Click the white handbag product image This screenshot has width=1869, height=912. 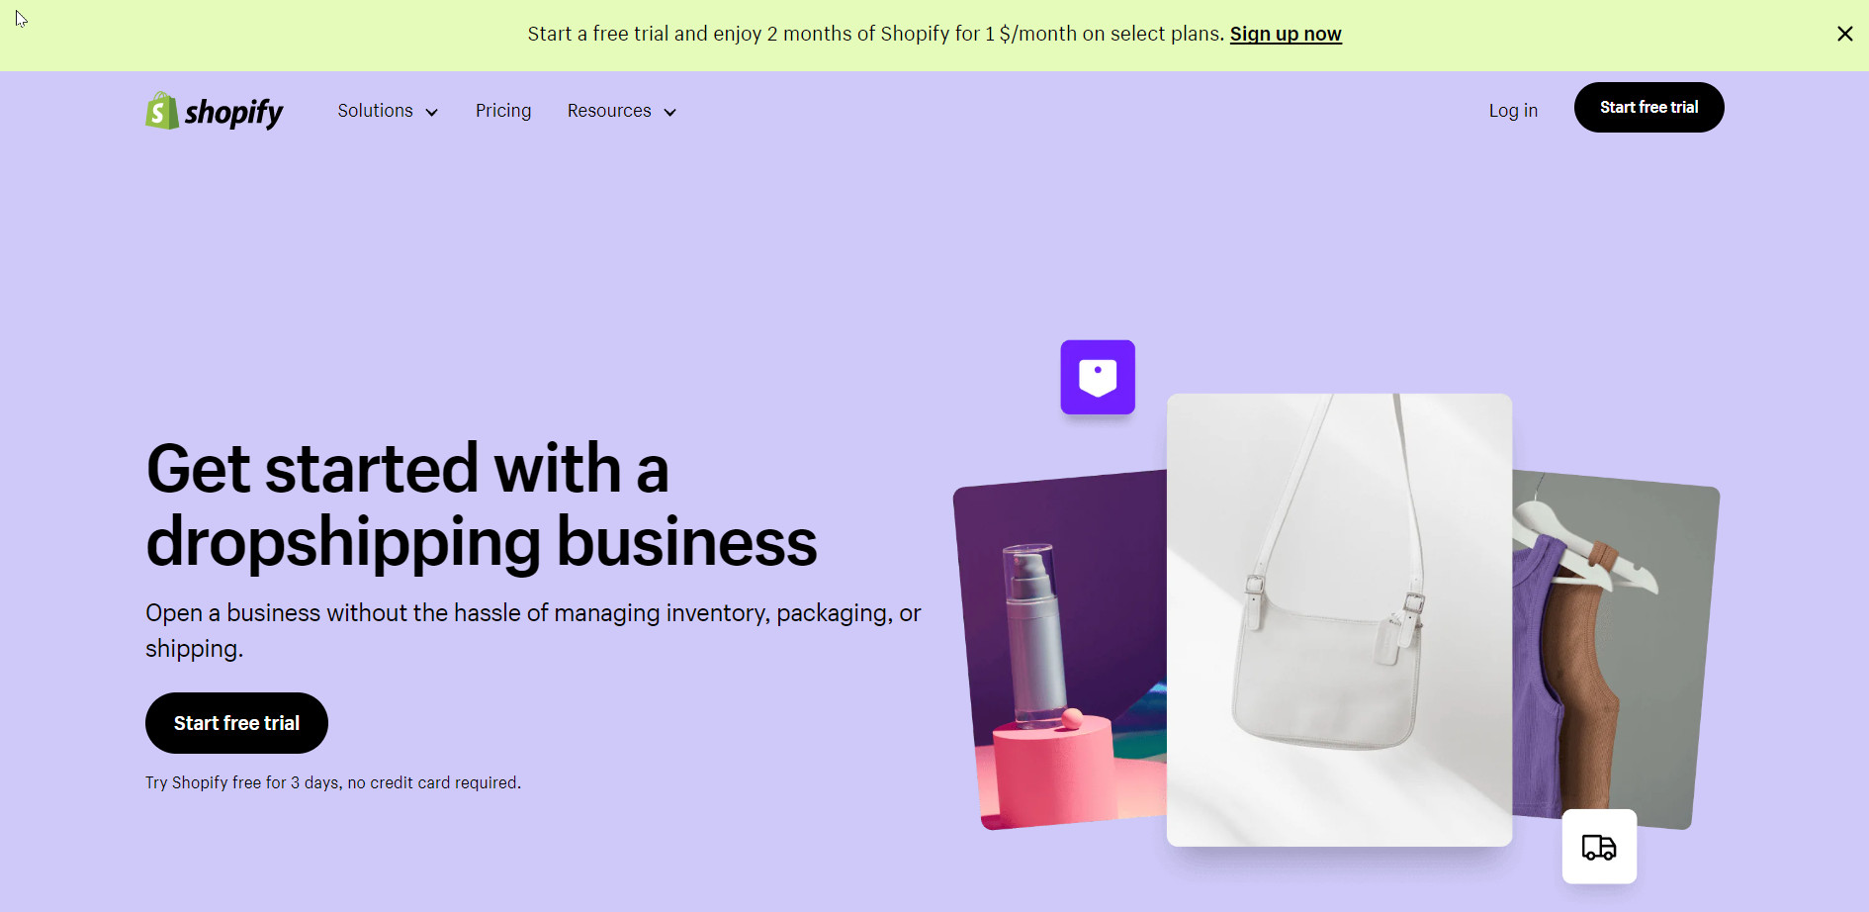(1339, 620)
